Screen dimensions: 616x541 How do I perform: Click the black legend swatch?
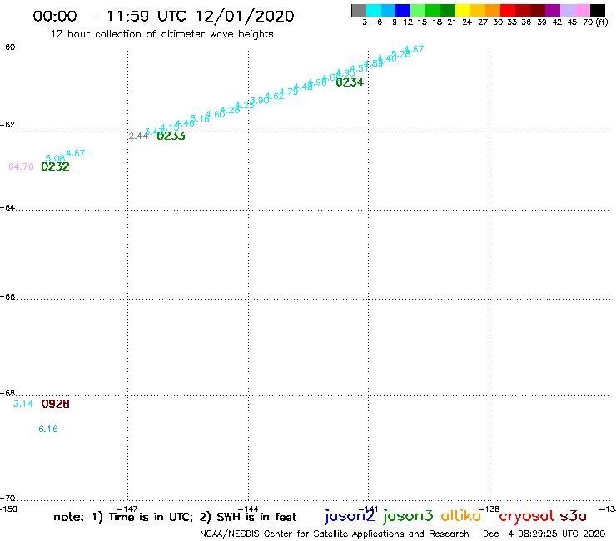598,10
